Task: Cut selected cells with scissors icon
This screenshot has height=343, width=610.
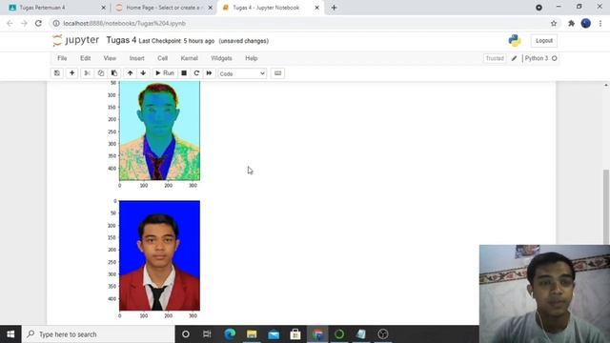Action: [x=87, y=73]
